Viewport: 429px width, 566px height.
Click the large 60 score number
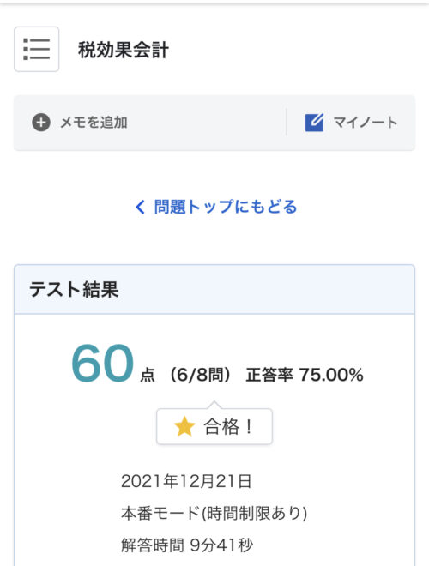pos(103,363)
